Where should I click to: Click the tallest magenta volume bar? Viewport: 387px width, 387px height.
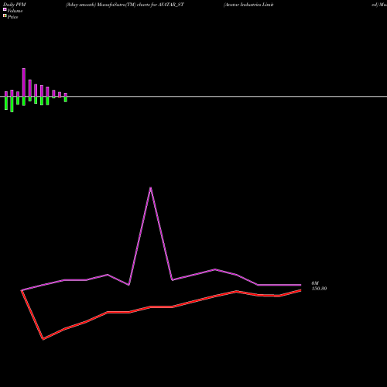pyautogui.click(x=24, y=82)
